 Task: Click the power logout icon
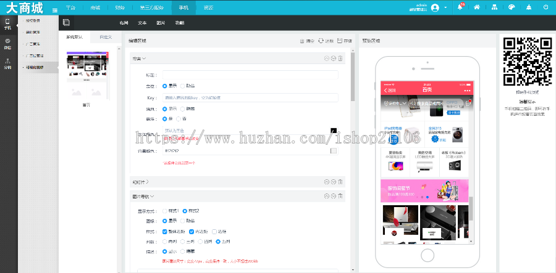545,7
